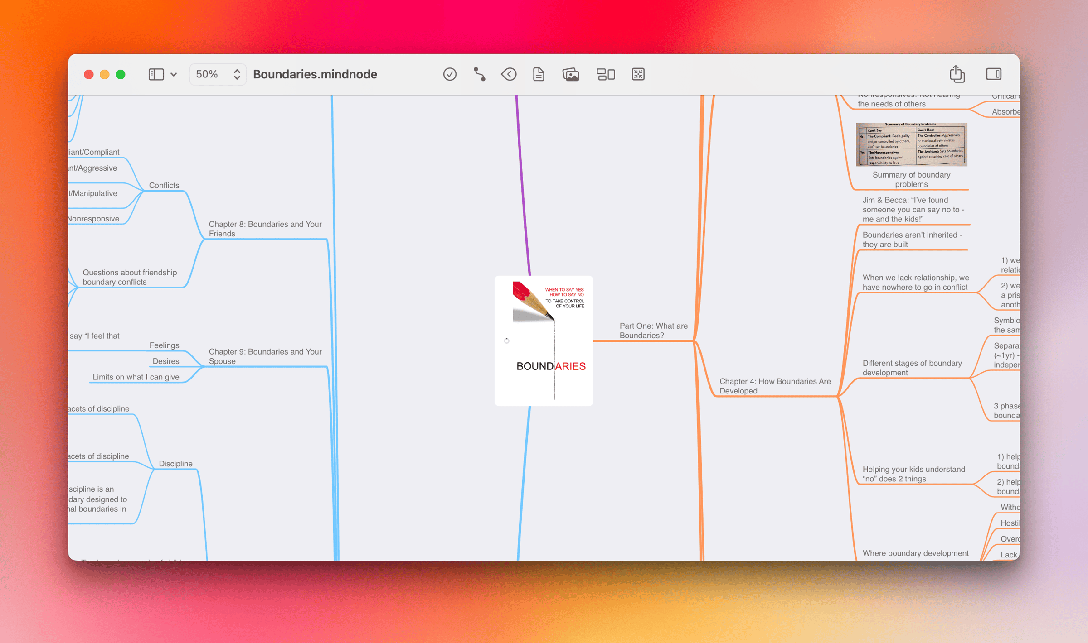Close the Boundaries.mindnode window
Image resolution: width=1088 pixels, height=643 pixels.
(89, 75)
